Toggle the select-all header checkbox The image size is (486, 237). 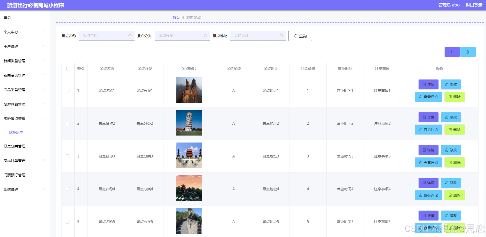click(68, 69)
